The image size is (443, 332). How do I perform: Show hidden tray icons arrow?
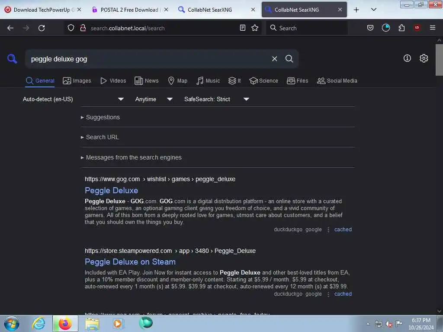368,324
